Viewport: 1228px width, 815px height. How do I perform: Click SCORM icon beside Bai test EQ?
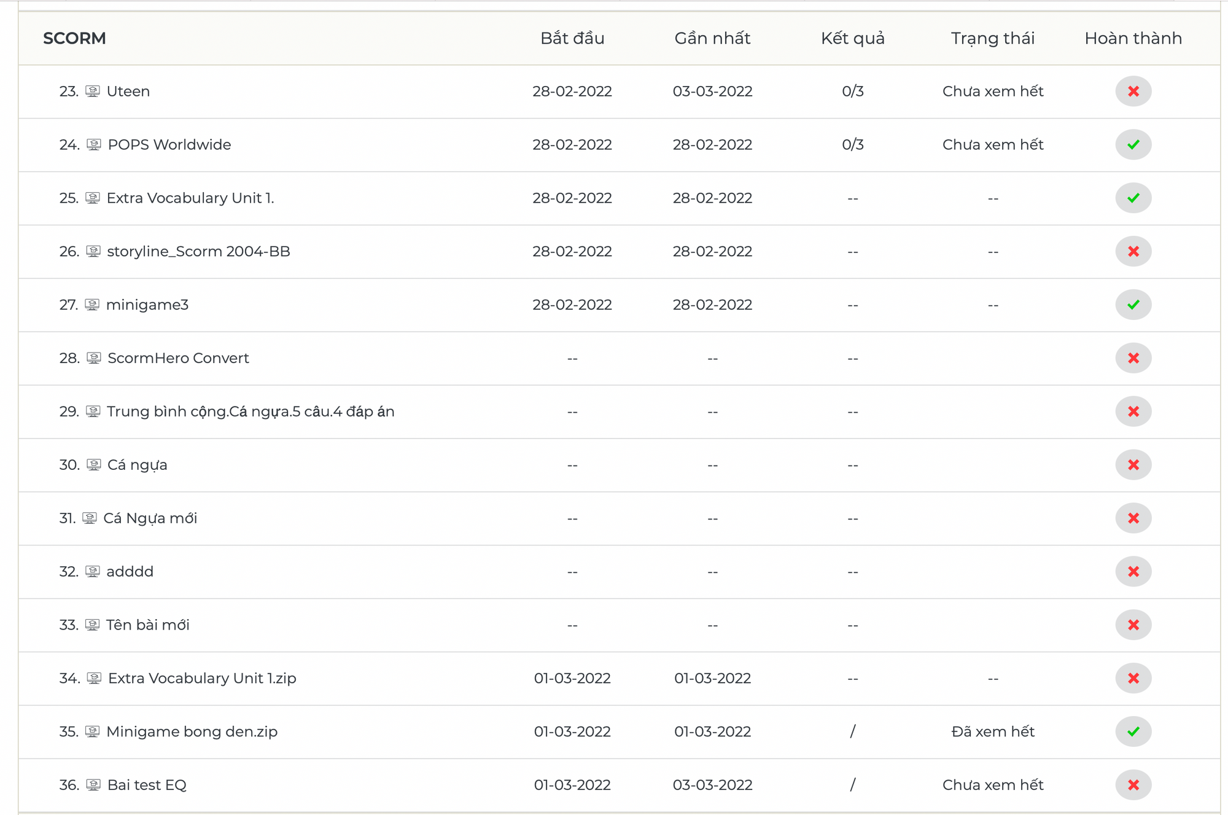pos(93,786)
